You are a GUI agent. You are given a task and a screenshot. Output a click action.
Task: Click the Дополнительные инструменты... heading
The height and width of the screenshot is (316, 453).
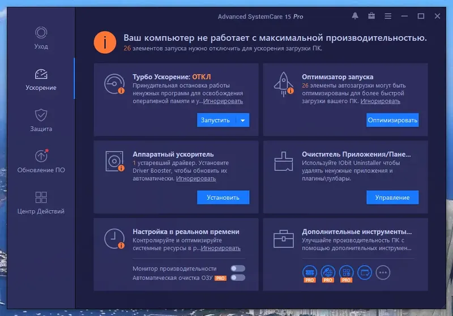point(357,232)
